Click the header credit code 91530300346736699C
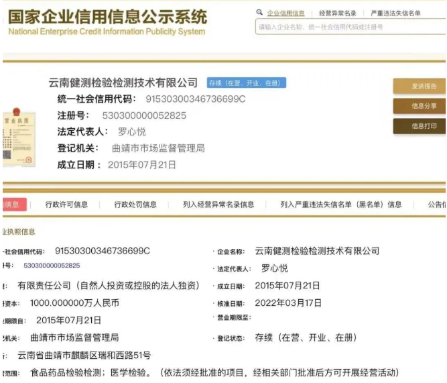The width and height of the screenshot is (447, 383). pyautogui.click(x=195, y=99)
